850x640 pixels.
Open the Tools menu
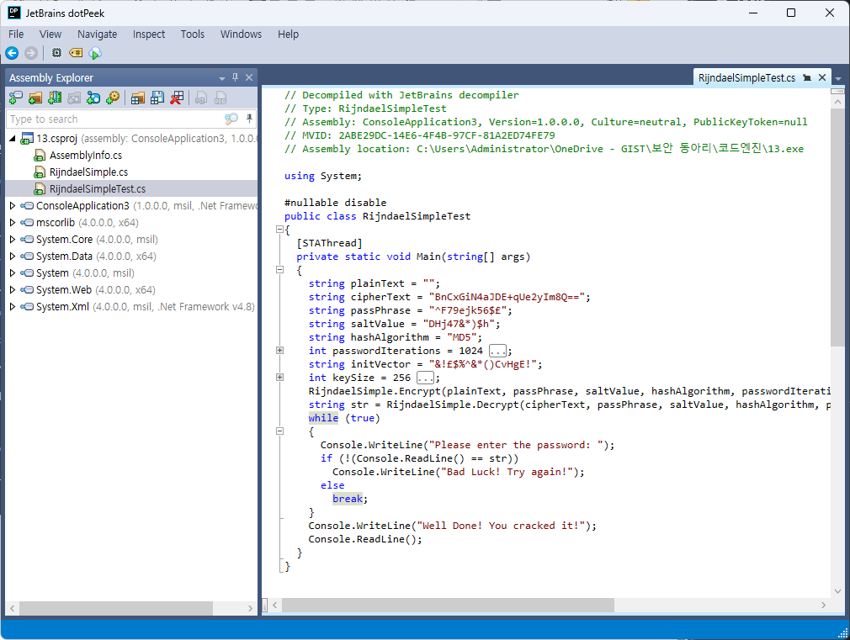pos(193,34)
